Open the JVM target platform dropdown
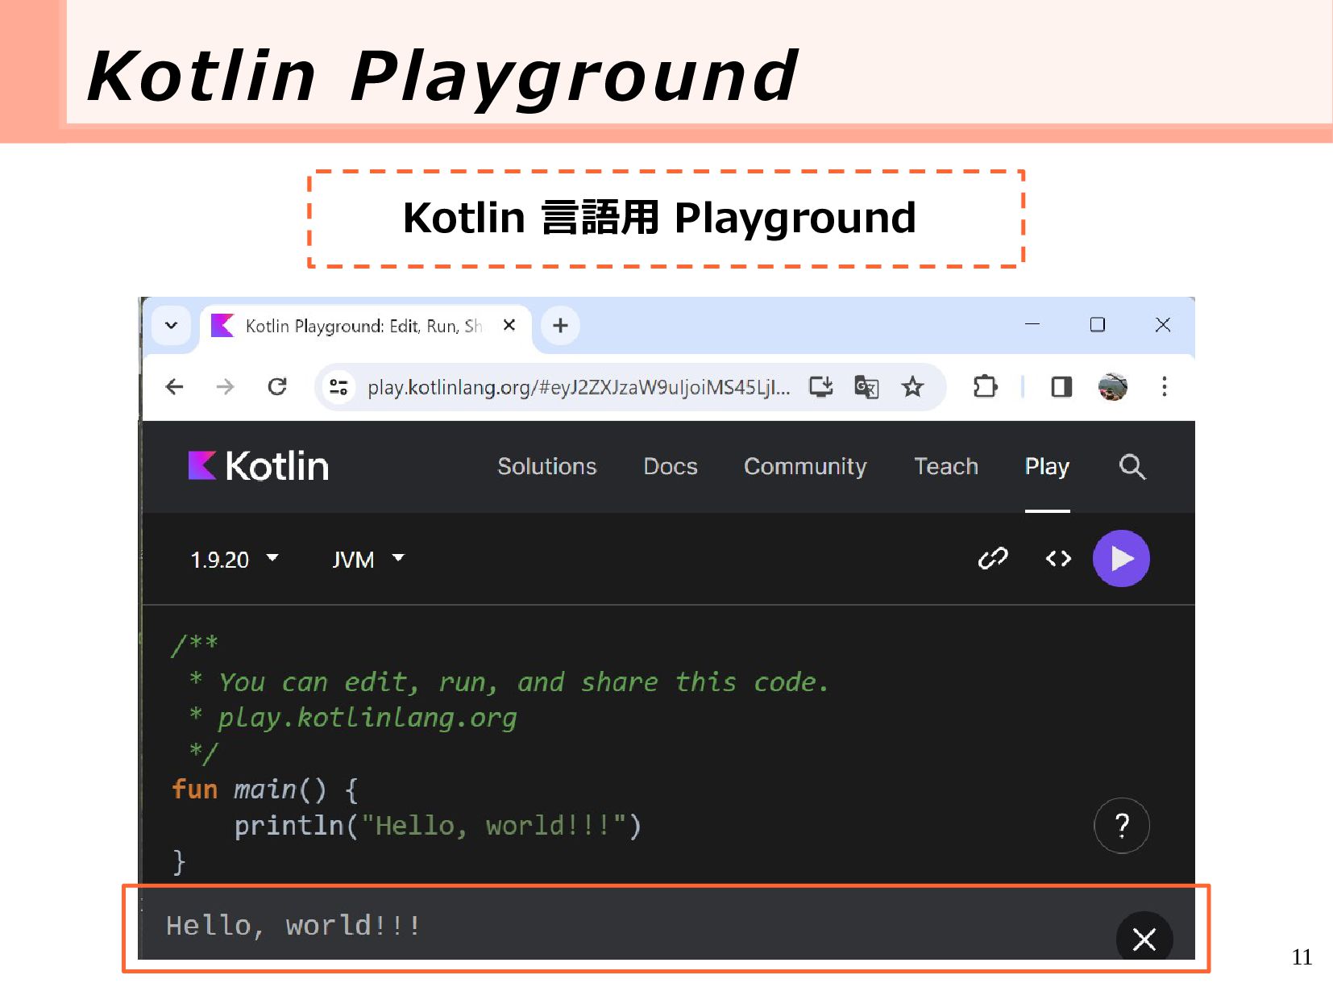Image resolution: width=1333 pixels, height=1000 pixels. point(368,559)
